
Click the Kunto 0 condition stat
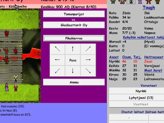(117, 46)
